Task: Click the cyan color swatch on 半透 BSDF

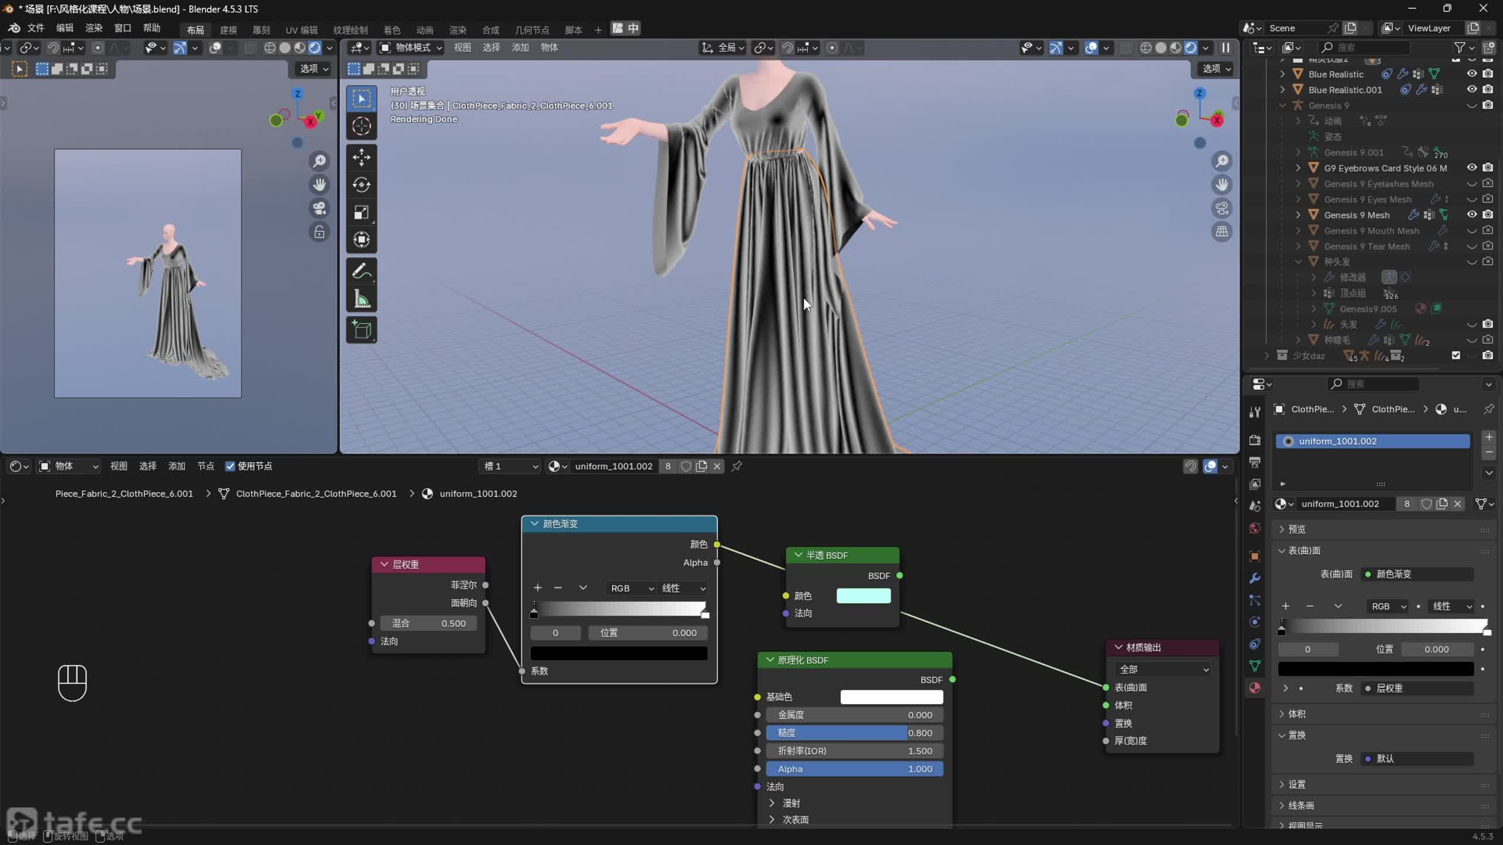Action: click(863, 596)
